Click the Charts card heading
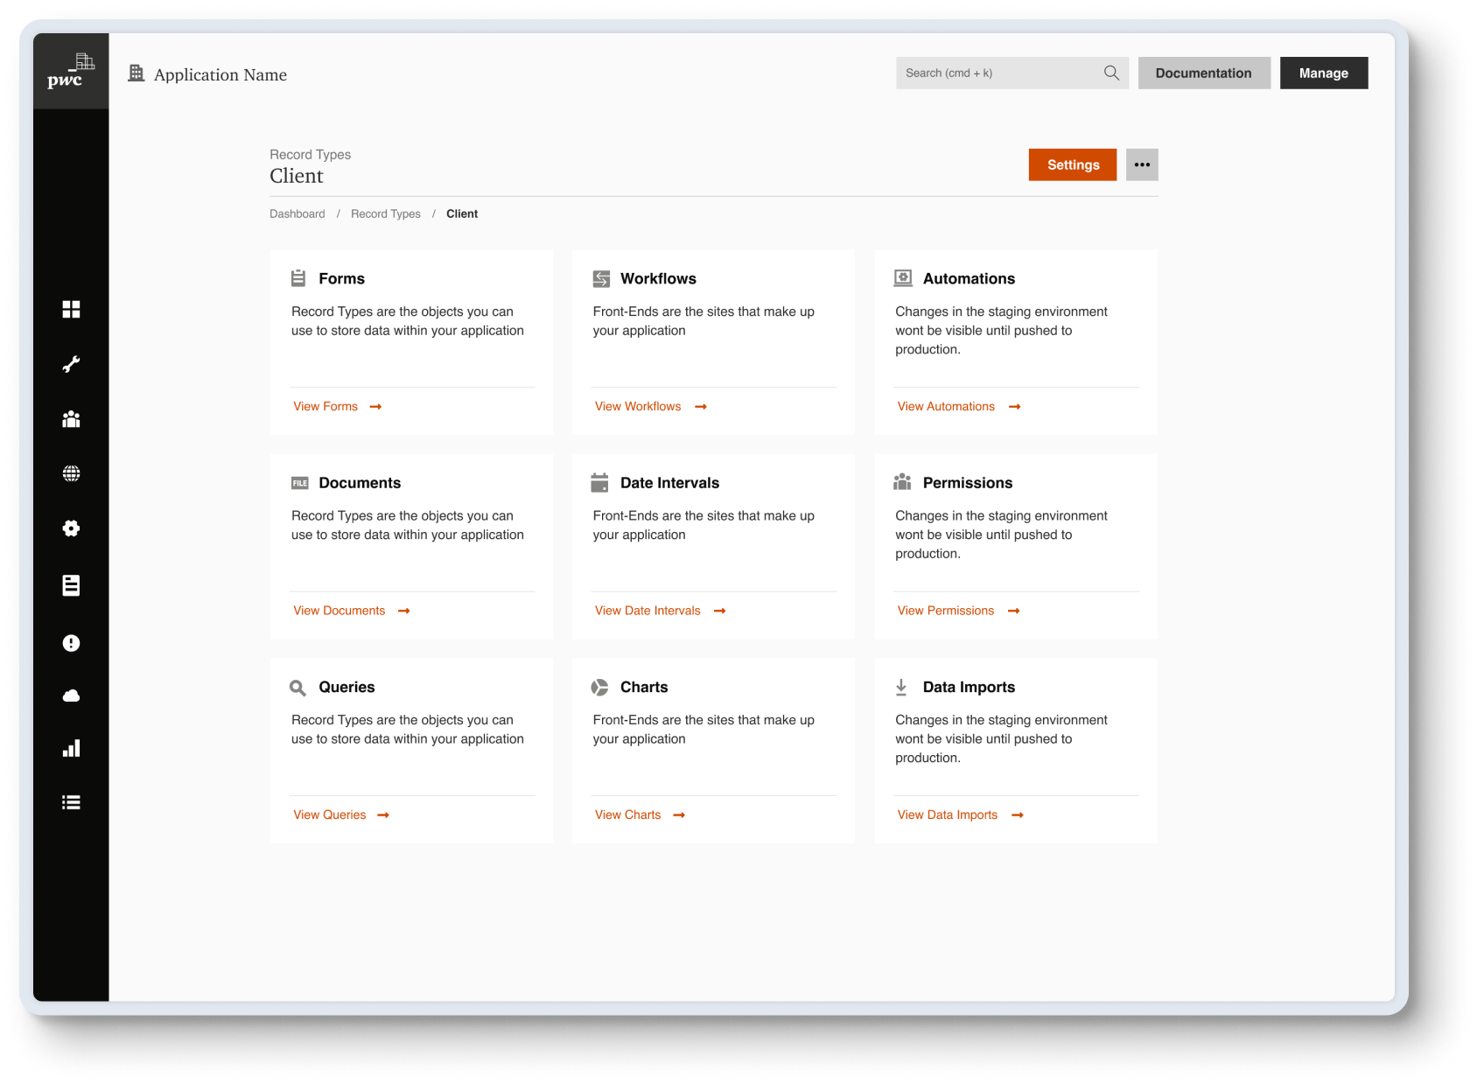Viewport: 1477px width, 1084px height. 644,687
